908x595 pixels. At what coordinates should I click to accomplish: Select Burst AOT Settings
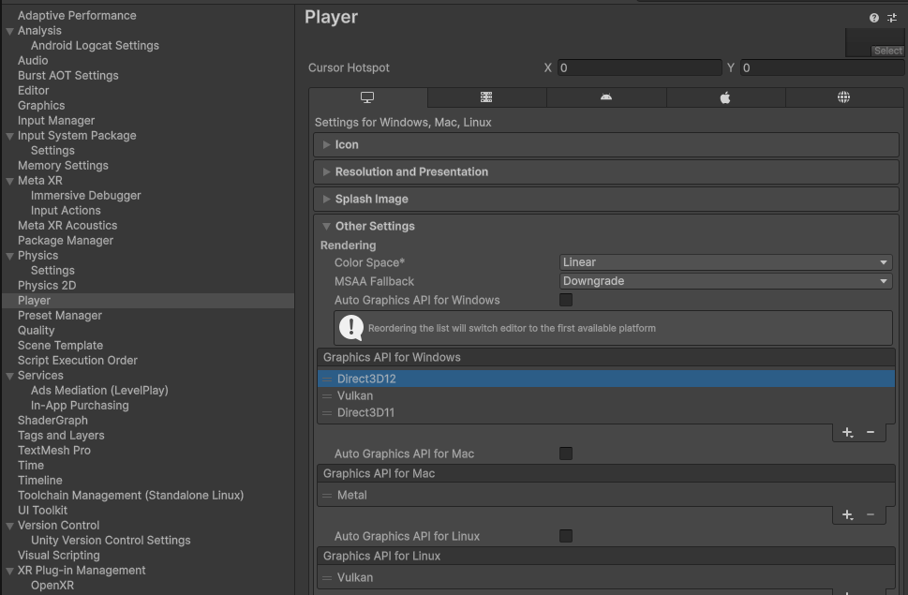pyautogui.click(x=67, y=75)
